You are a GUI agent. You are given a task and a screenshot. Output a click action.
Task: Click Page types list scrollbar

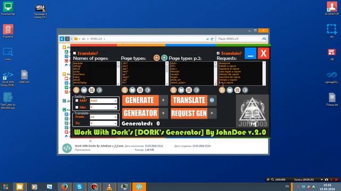[x=167, y=73]
